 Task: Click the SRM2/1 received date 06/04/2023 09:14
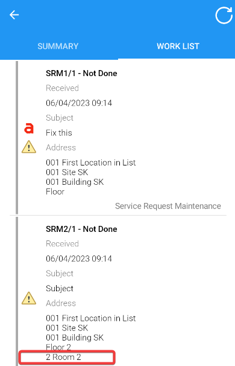click(x=79, y=258)
